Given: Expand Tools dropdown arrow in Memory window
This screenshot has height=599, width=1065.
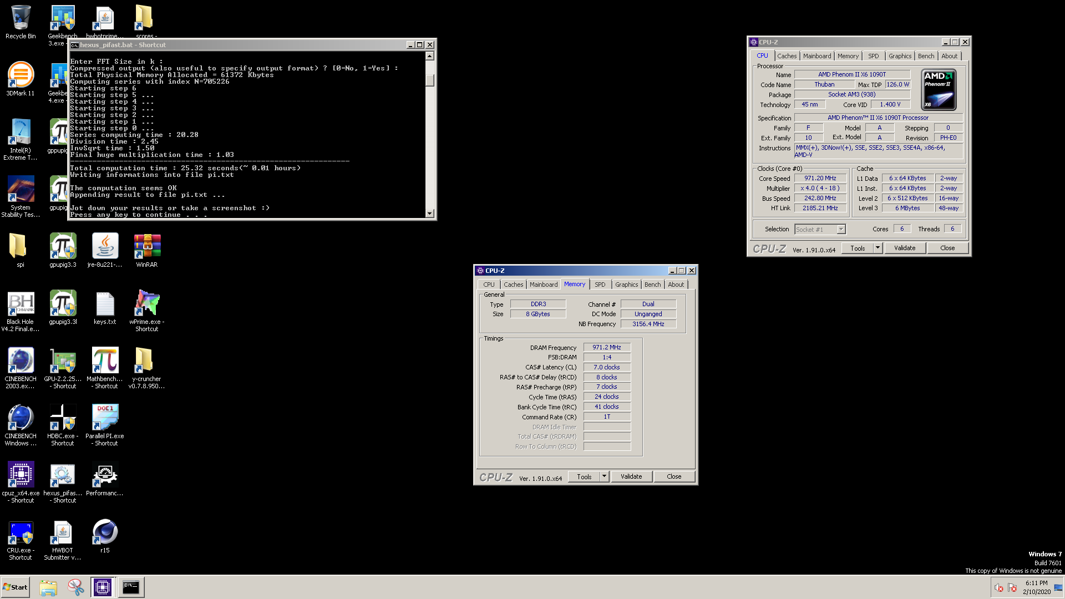Looking at the screenshot, I should pos(604,476).
